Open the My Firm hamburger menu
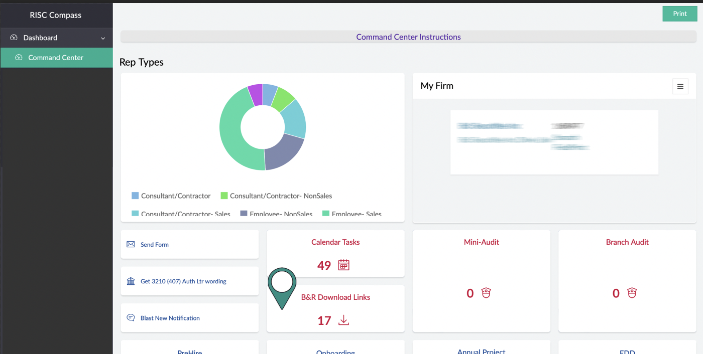703x354 pixels. 680,86
